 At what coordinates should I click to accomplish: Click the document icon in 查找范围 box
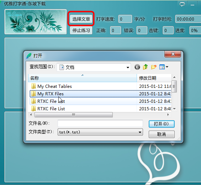[x=62, y=67]
